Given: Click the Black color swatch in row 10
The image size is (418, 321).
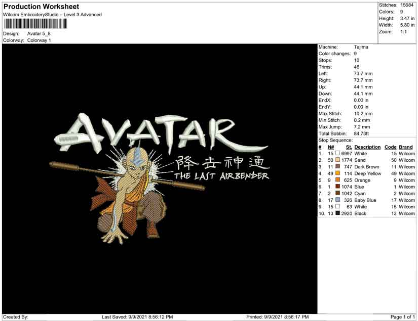Looking at the screenshot, I should (x=338, y=213).
